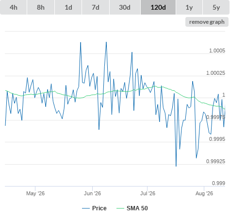This screenshot has height=221, width=230.
Task: Choose the 1d time range tab
Action: point(68,7)
